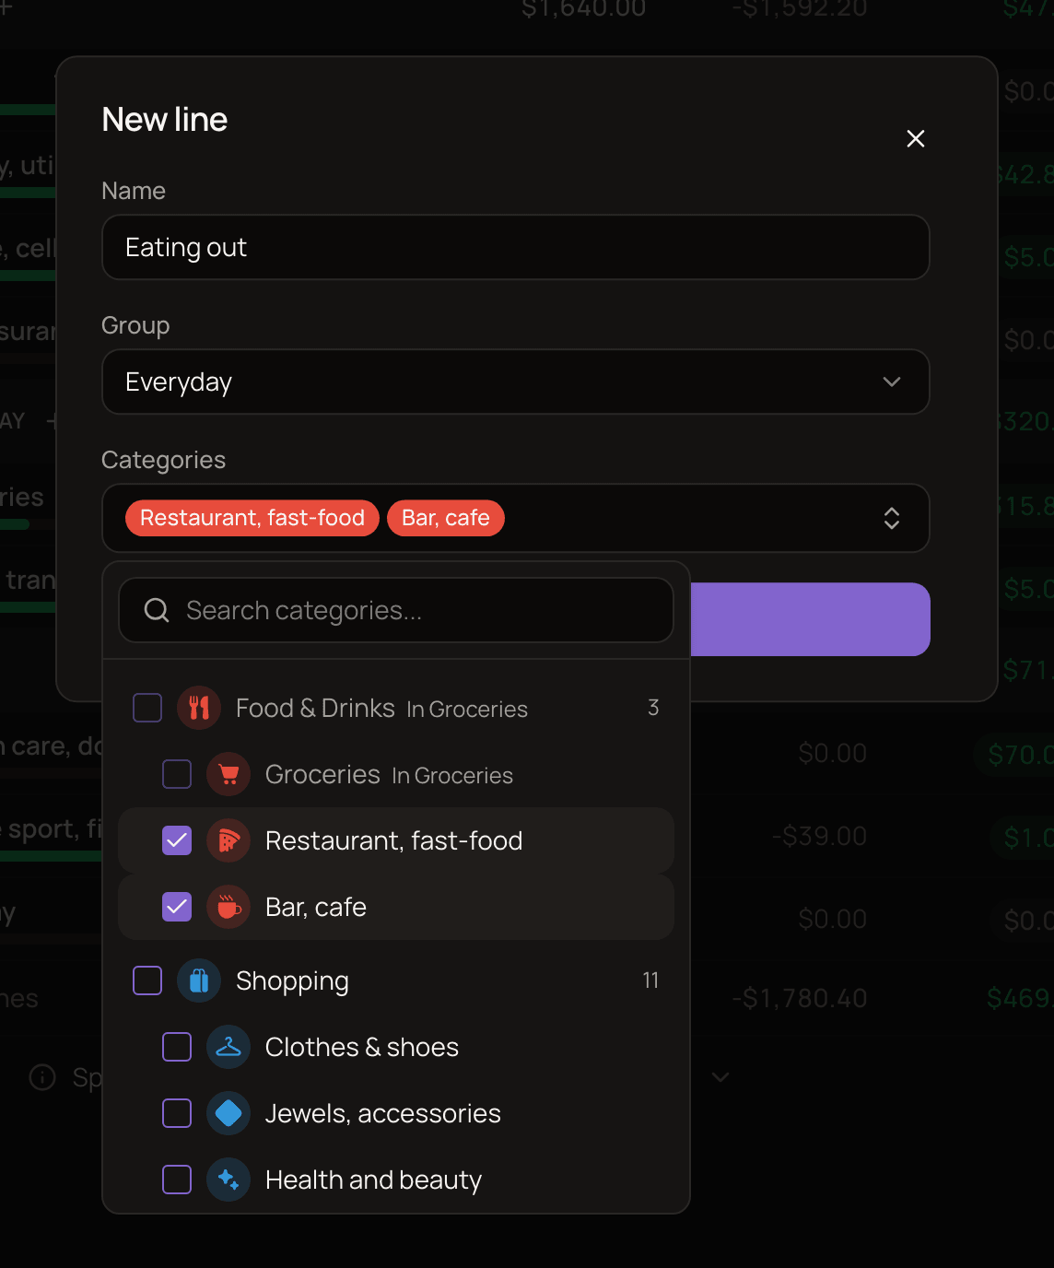The height and width of the screenshot is (1268, 1054).
Task: Select the Groceries category label
Action: [322, 774]
